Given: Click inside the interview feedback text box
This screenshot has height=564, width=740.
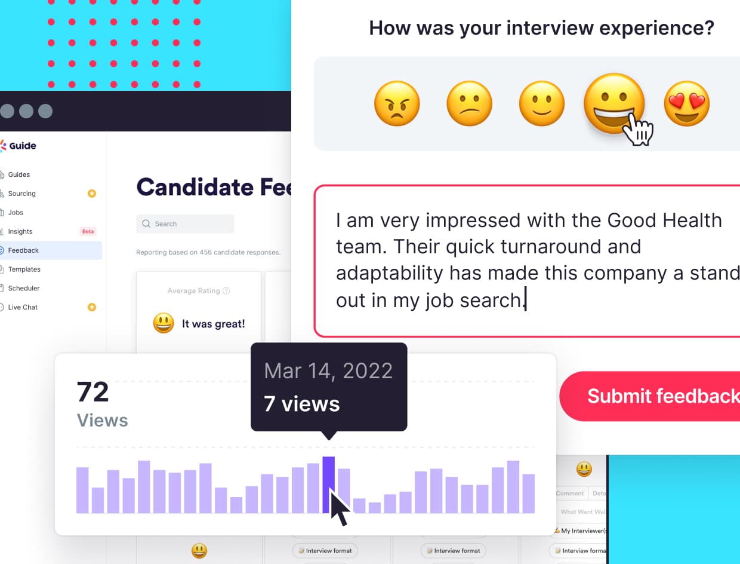Looking at the screenshot, I should coord(525,260).
